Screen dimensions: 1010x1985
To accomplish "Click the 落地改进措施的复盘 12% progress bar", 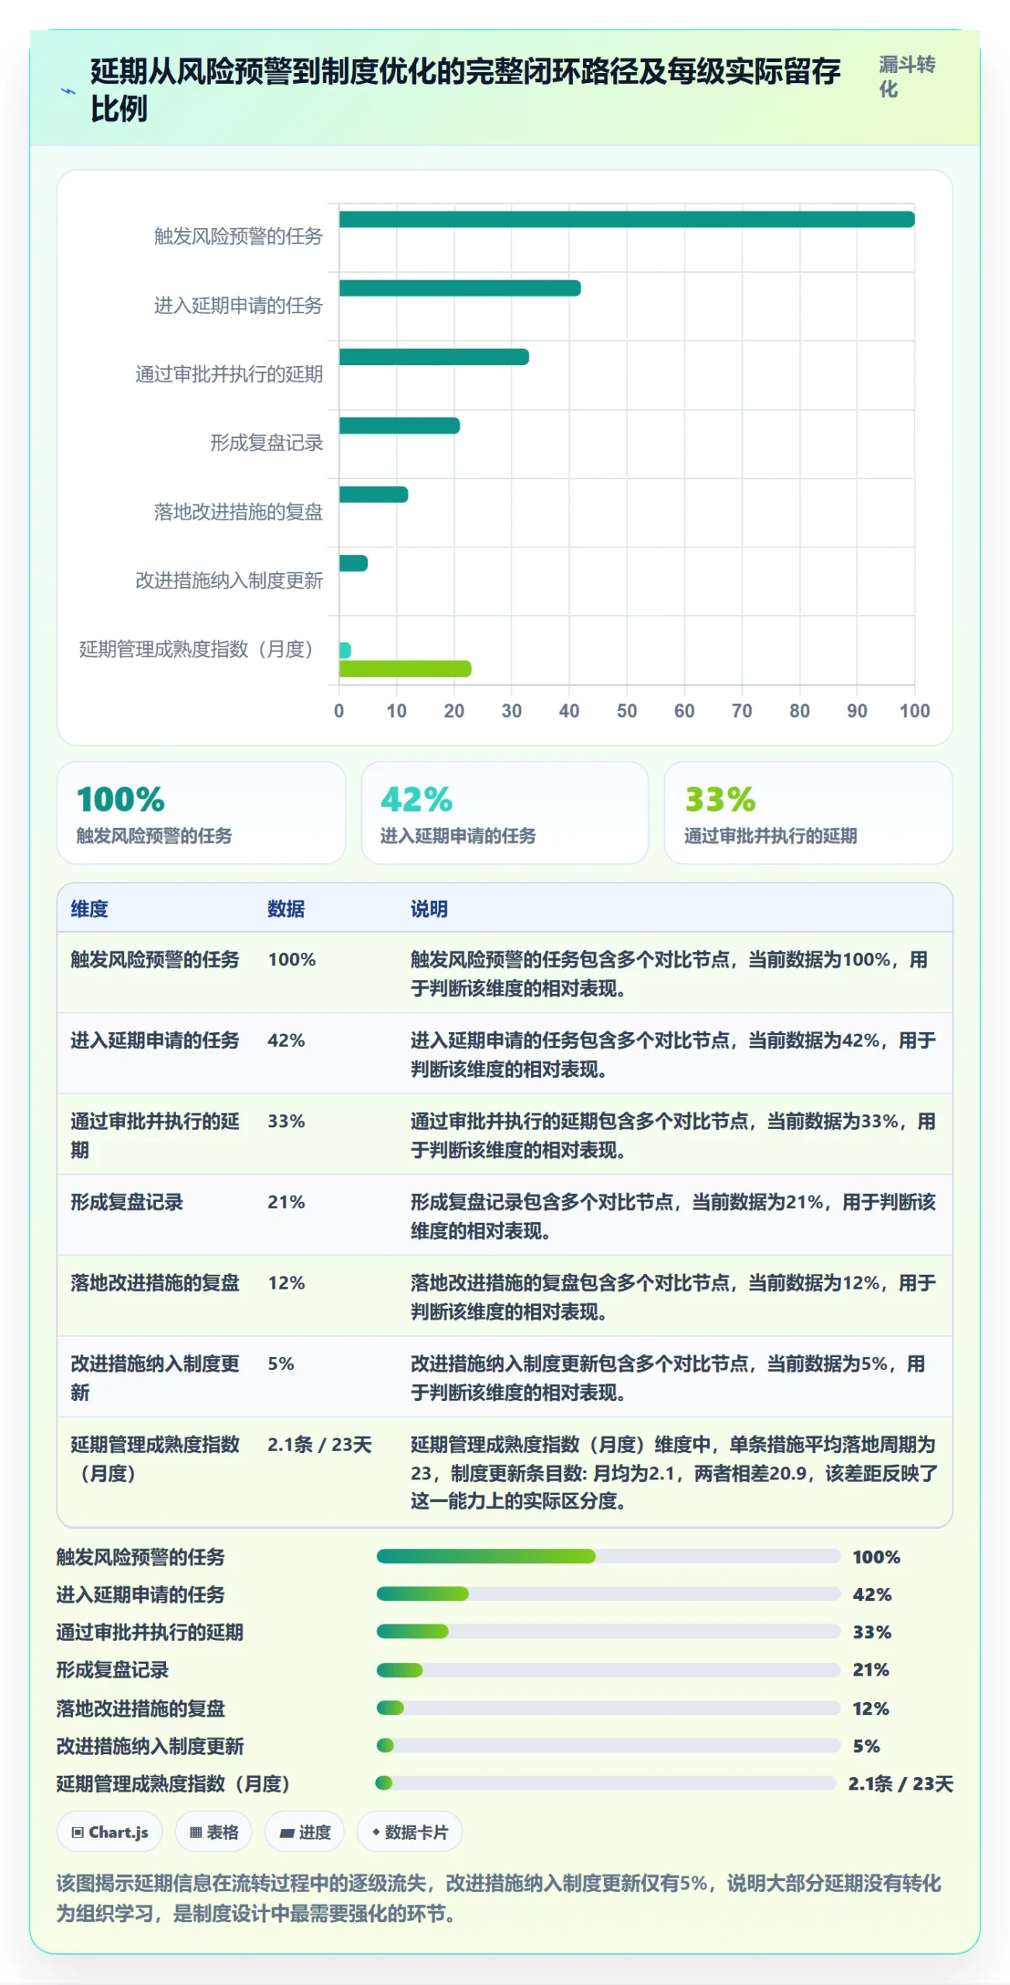I will 608,1707.
